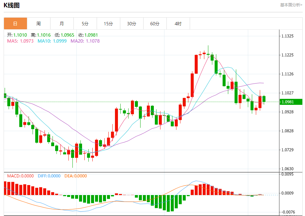
Task: Open the 基本面分析 link
Action: click(x=291, y=5)
